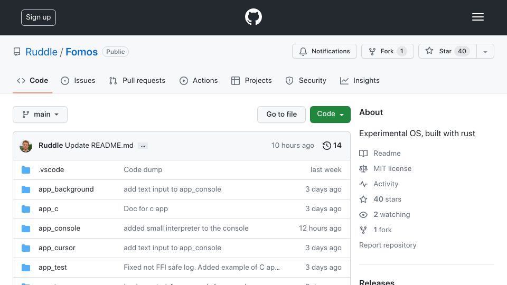The image size is (507, 285).
Task: Open the app_c folder
Action: pos(49,209)
